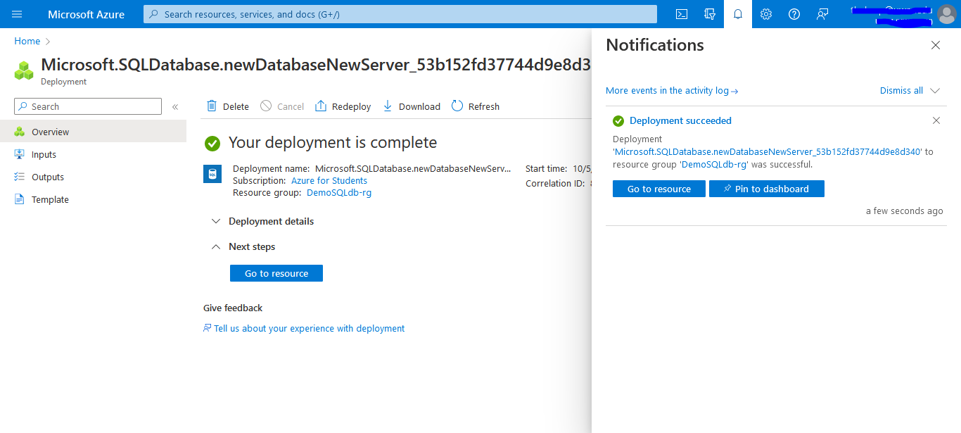
Task: Open deployment name link in notification
Action: point(768,152)
